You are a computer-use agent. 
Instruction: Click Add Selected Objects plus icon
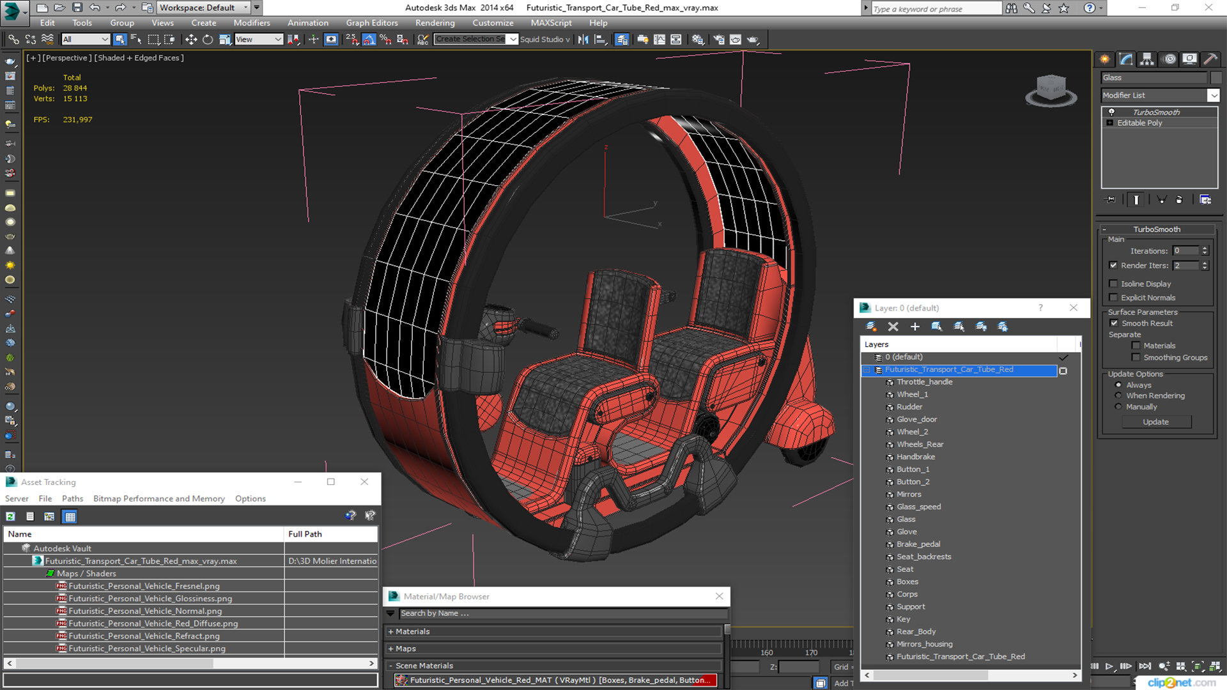coord(914,326)
